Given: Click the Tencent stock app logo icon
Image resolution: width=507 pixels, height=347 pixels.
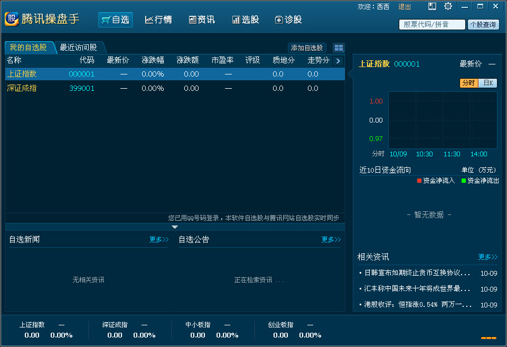Looking at the screenshot, I should (12, 19).
